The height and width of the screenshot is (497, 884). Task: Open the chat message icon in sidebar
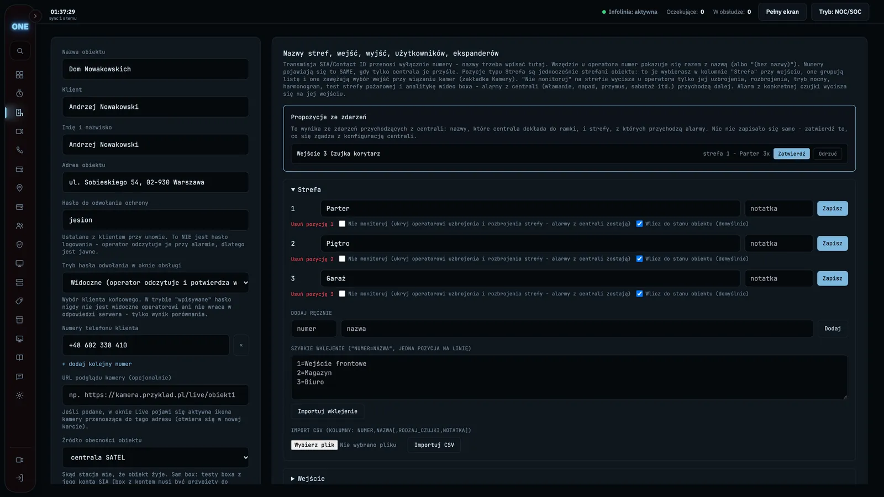[20, 377]
